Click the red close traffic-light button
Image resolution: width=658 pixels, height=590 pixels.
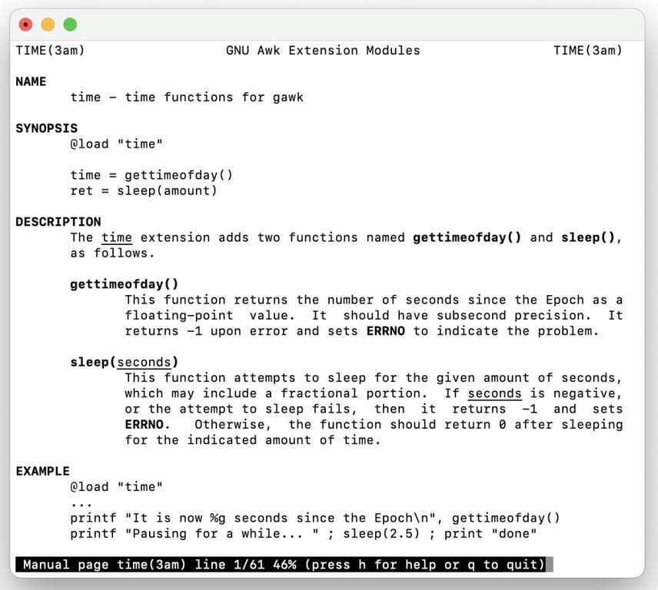tap(25, 25)
